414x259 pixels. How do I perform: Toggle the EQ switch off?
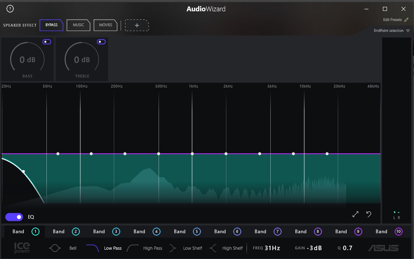tap(14, 217)
